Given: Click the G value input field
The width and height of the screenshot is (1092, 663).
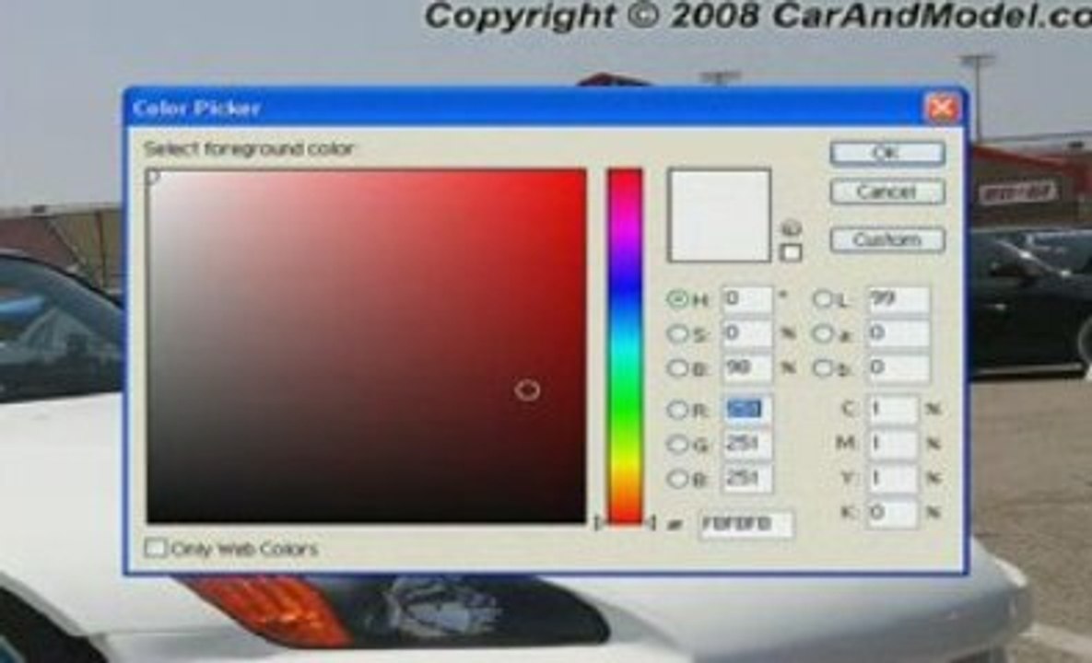Looking at the screenshot, I should tap(747, 444).
